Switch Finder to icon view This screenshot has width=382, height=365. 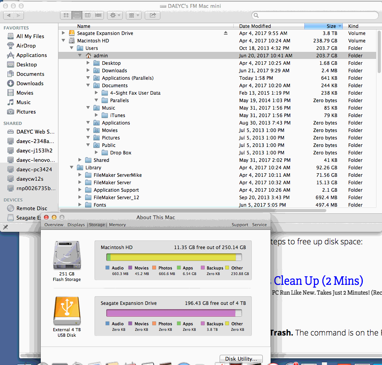(x=66, y=15)
